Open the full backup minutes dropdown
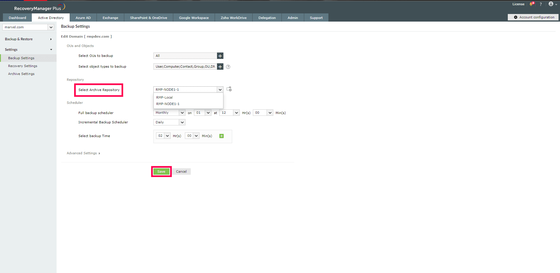 tap(263, 113)
